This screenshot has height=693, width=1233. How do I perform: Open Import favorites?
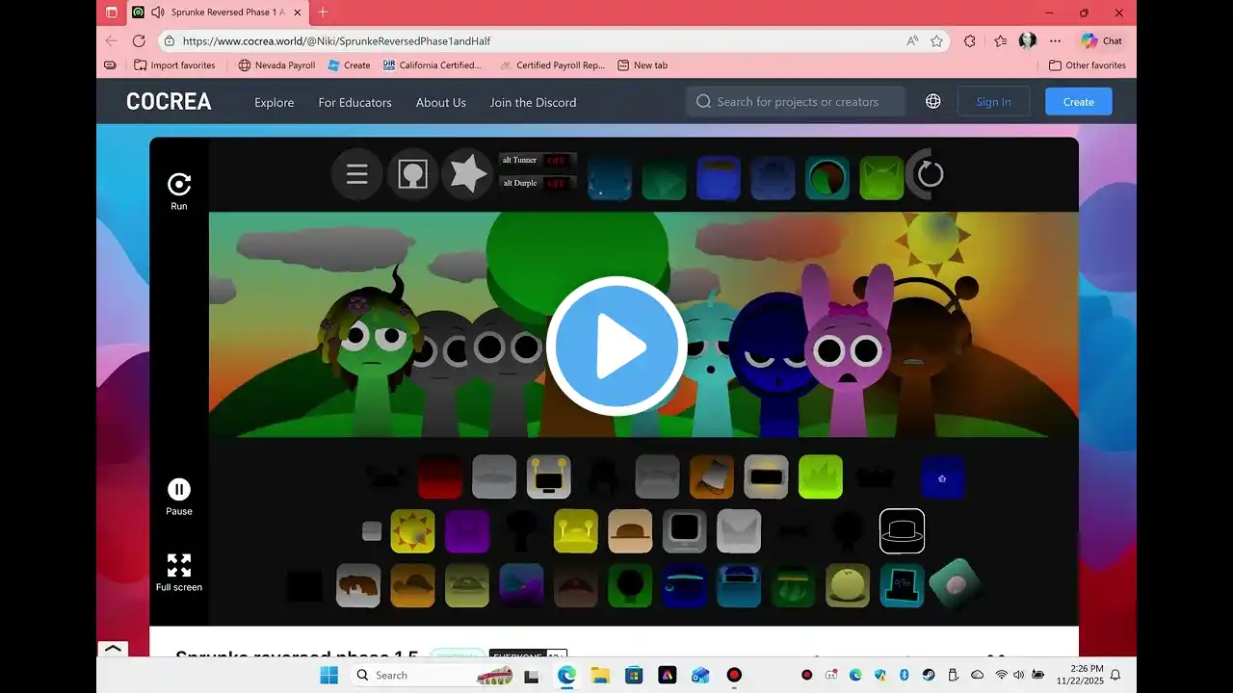point(174,65)
